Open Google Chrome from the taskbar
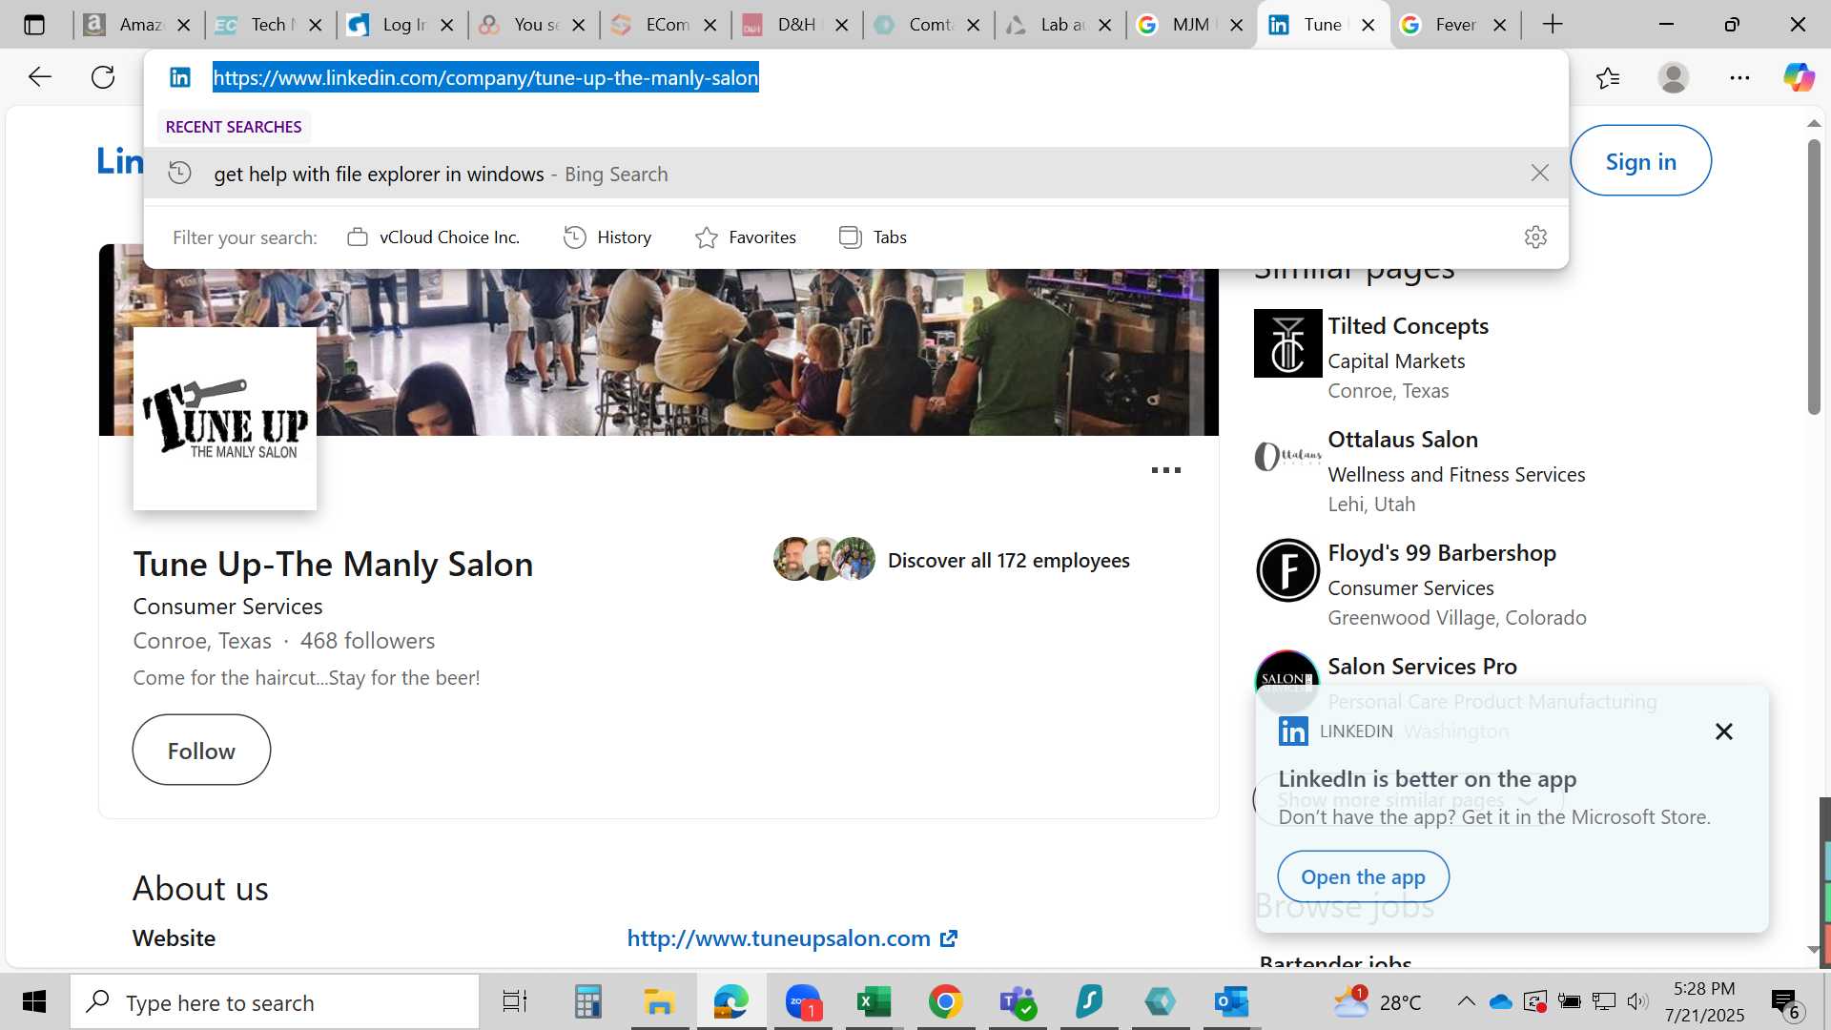This screenshot has width=1831, height=1030. (945, 1001)
